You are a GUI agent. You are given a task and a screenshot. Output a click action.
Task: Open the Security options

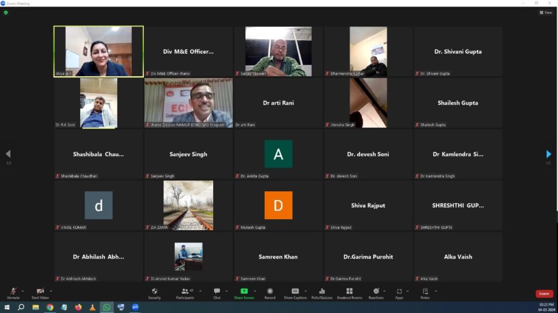coord(154,292)
